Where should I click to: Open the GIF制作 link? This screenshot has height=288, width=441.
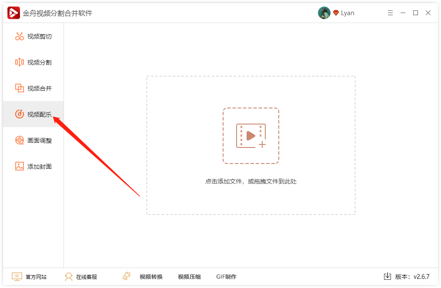[x=227, y=277]
